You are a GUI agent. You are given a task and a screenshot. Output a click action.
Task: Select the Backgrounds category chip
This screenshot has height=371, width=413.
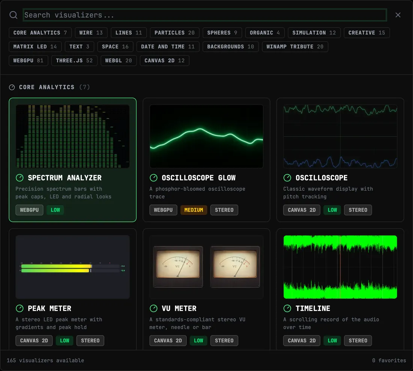coord(231,46)
